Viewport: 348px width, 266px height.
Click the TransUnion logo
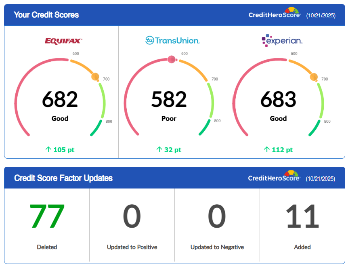click(172, 40)
